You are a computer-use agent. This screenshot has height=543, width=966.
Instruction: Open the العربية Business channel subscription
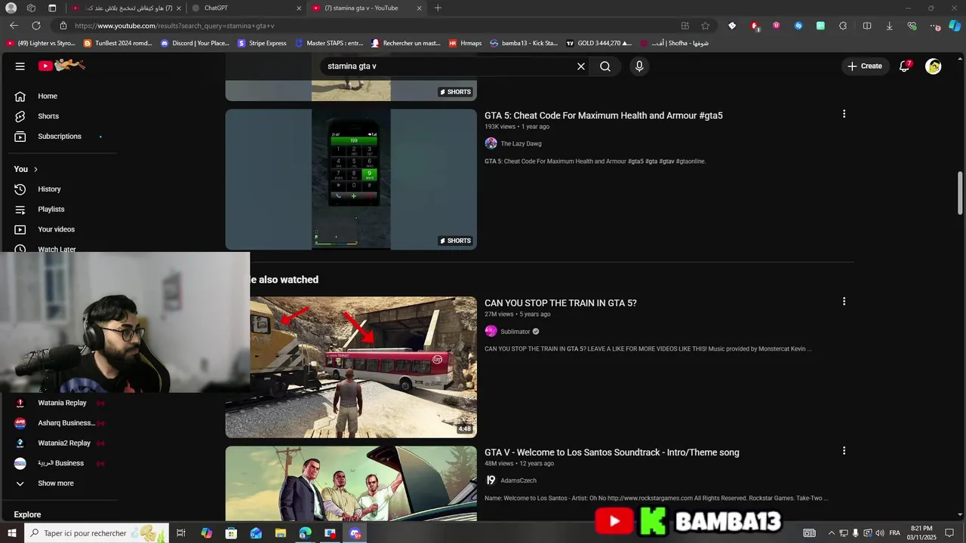click(60, 463)
